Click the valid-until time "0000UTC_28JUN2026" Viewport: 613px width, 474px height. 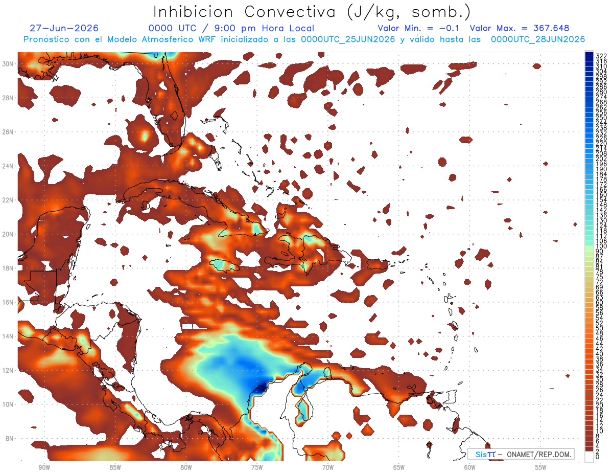538,39
